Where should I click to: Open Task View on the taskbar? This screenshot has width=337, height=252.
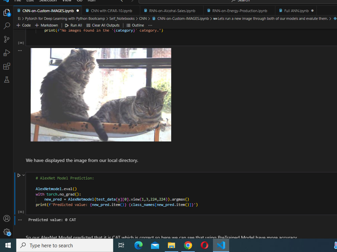tap(121, 245)
